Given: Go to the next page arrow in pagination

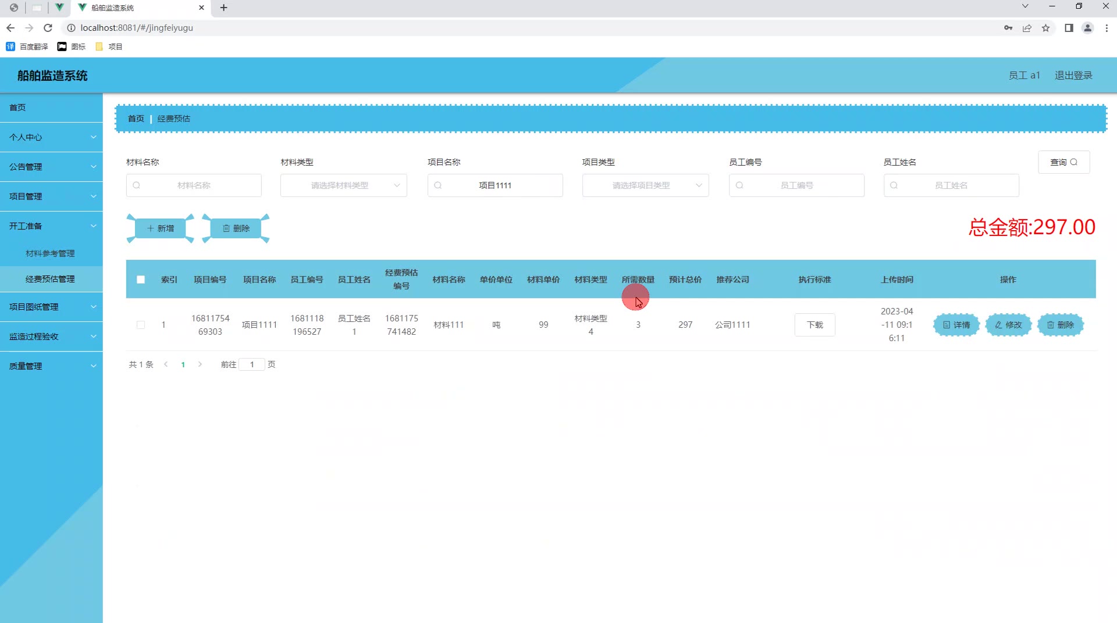Looking at the screenshot, I should (200, 364).
